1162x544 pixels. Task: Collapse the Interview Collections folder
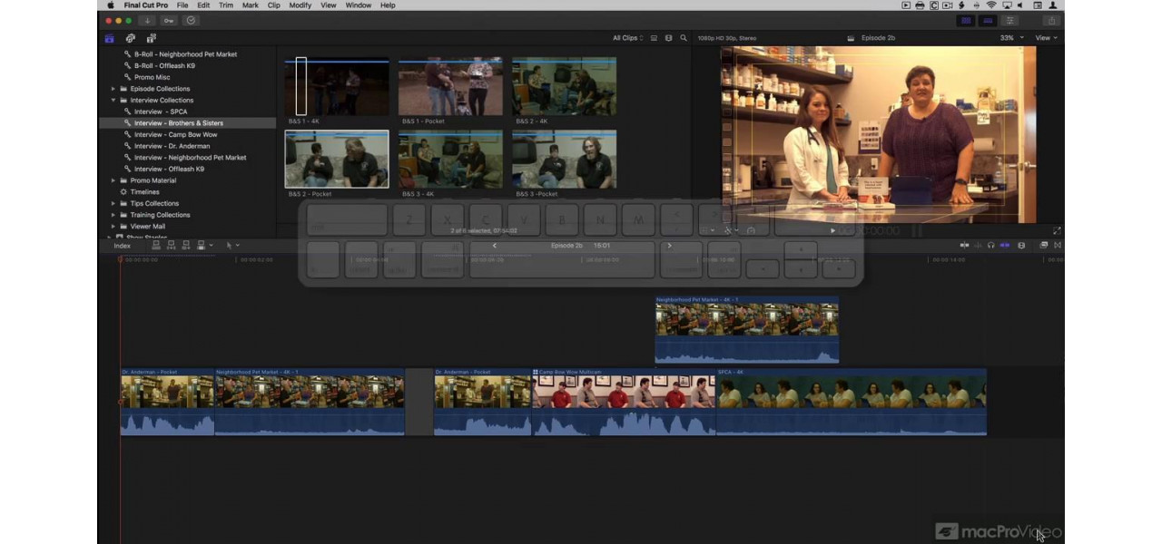coord(113,101)
